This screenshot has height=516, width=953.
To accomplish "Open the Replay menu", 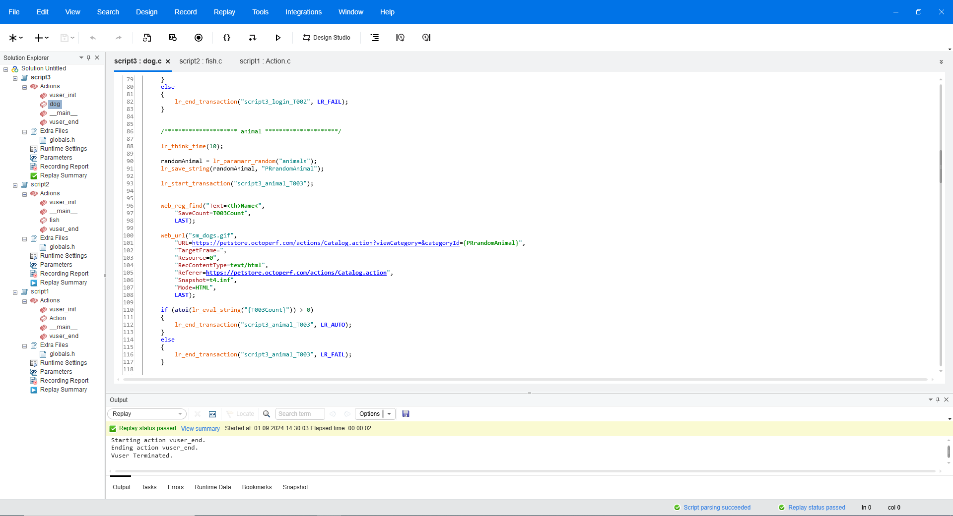I will click(224, 12).
